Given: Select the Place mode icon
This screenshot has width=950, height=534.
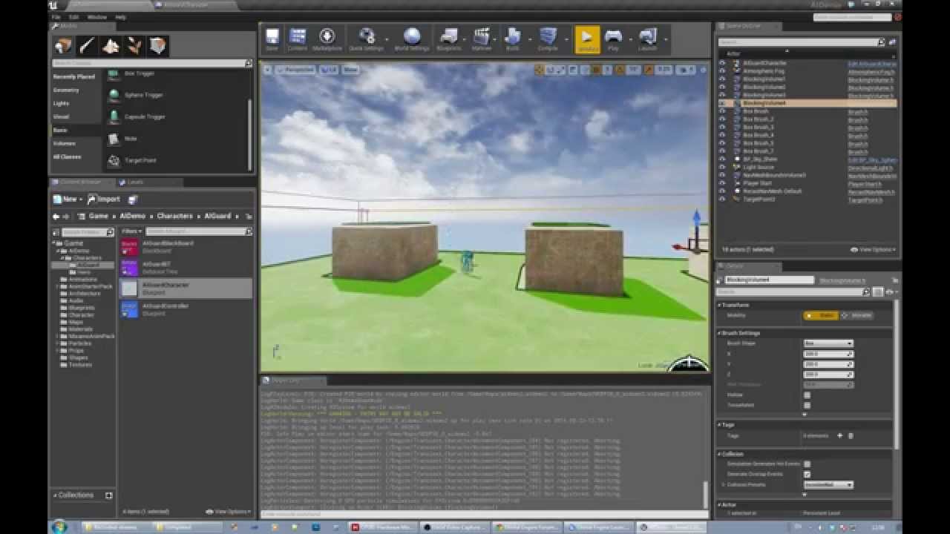Looking at the screenshot, I should 64,46.
